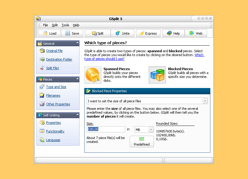Click the Size input field
The image size is (248, 179).
[x=106, y=129]
